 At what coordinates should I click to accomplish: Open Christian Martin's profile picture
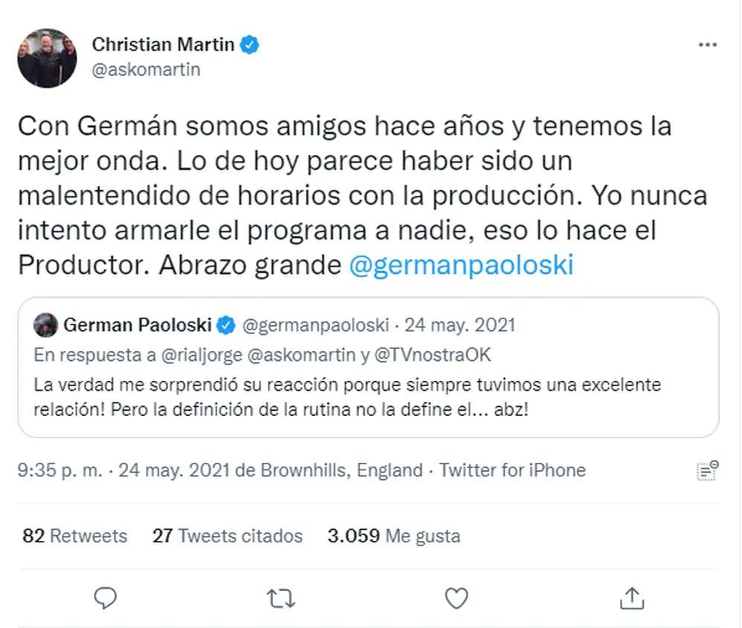pyautogui.click(x=47, y=58)
